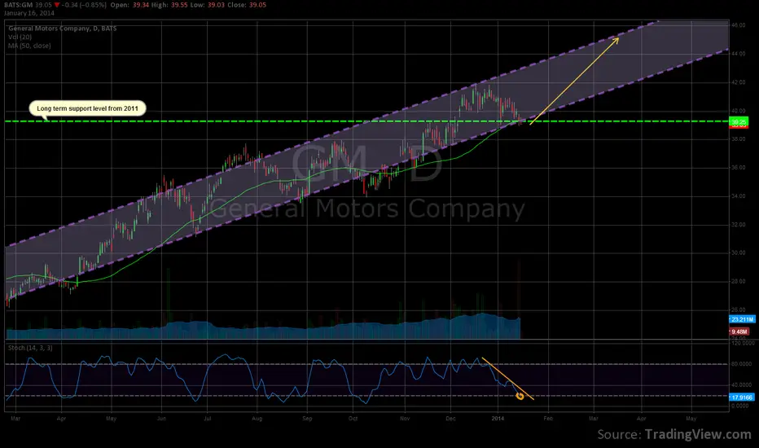Select the MA (50, close) indicator label
Image resolution: width=759 pixels, height=448 pixels.
(29, 46)
